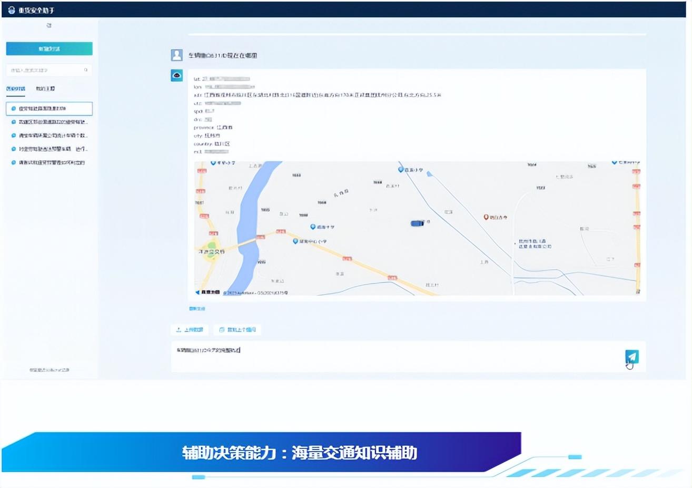
Task: Open the second conversation in the history list
Action: [49, 122]
